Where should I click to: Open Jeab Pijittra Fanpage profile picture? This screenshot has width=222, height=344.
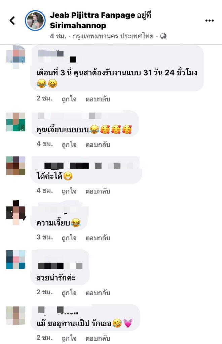[35, 20]
